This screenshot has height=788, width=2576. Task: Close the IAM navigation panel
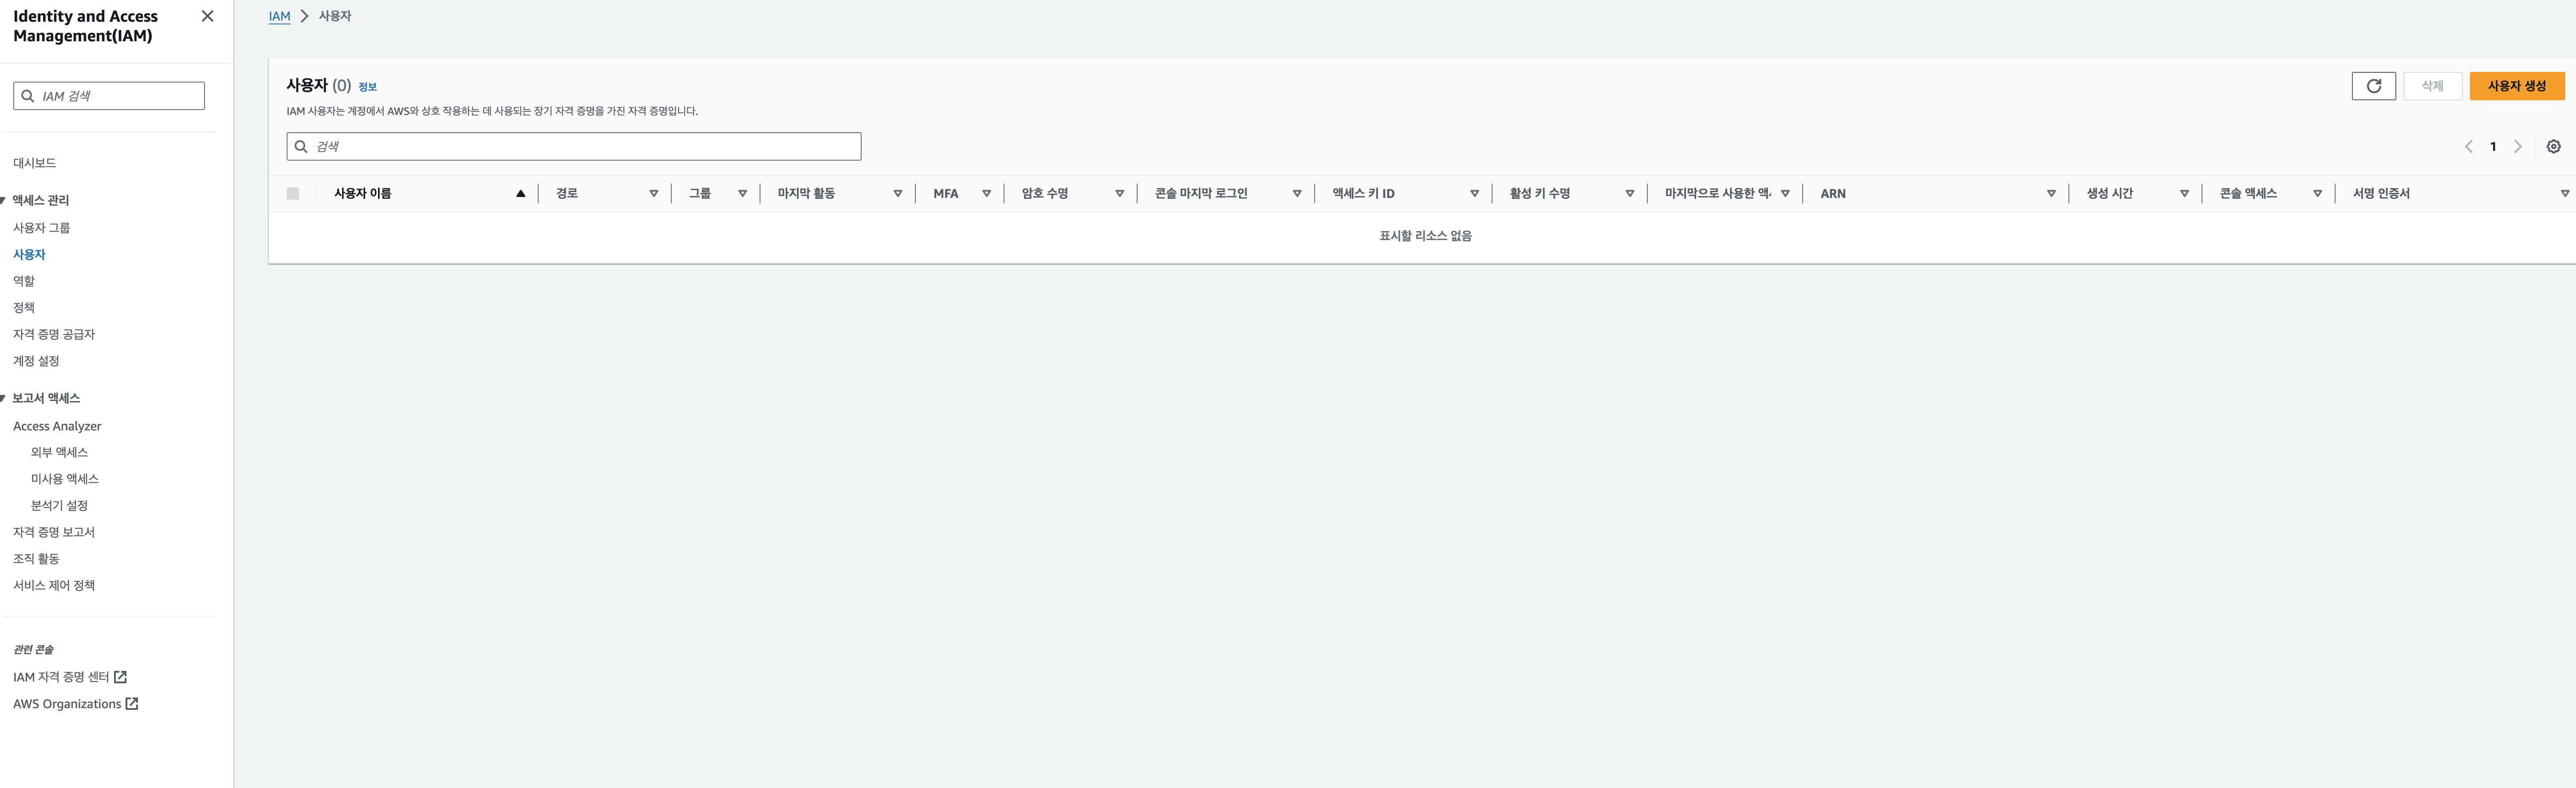click(207, 16)
